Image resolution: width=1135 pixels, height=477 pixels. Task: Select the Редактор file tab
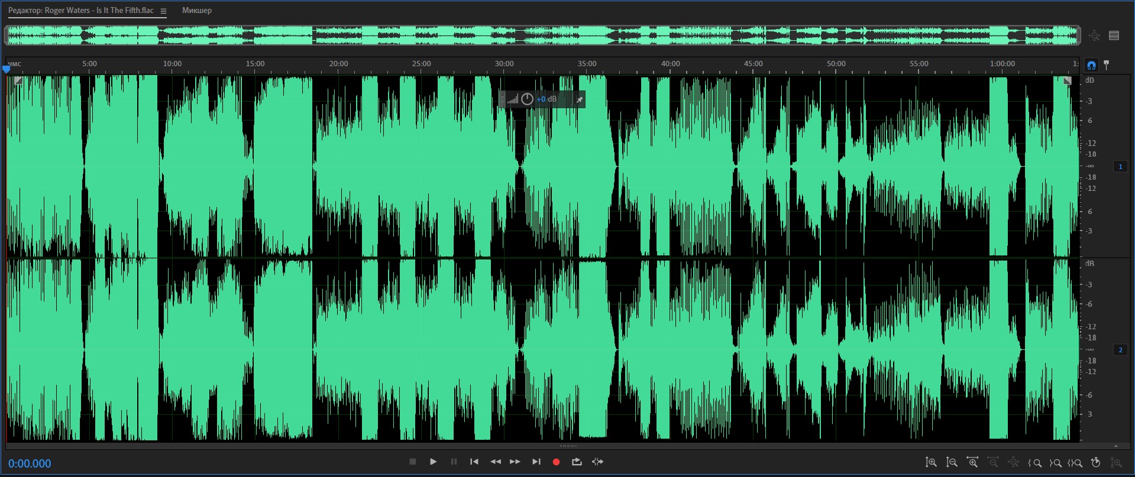click(80, 11)
